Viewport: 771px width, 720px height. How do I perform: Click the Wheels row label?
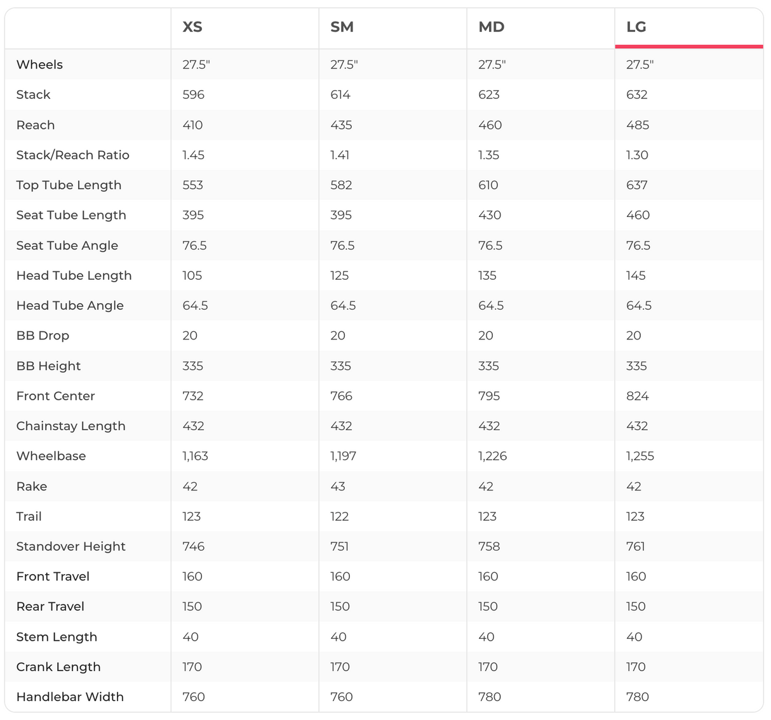(x=39, y=65)
